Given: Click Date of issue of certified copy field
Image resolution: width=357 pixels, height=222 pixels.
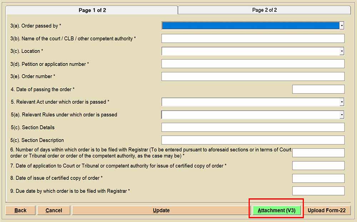Looking at the screenshot, I should 318,178.
